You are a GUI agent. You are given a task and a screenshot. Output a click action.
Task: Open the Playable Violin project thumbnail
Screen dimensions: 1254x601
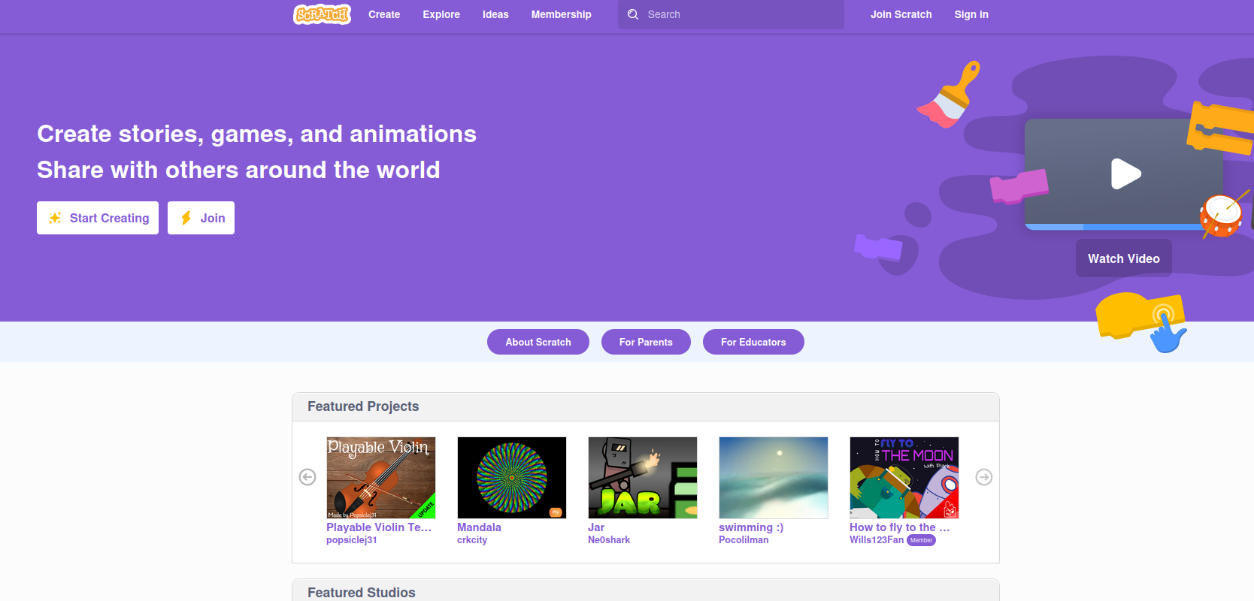(381, 478)
